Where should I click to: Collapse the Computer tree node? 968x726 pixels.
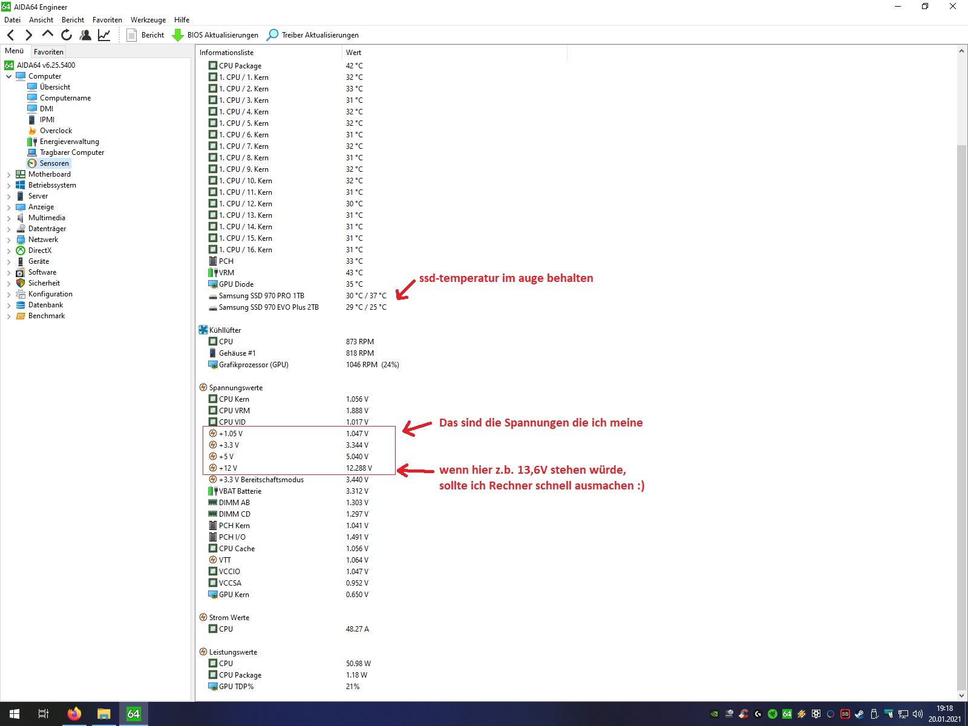[x=8, y=76]
